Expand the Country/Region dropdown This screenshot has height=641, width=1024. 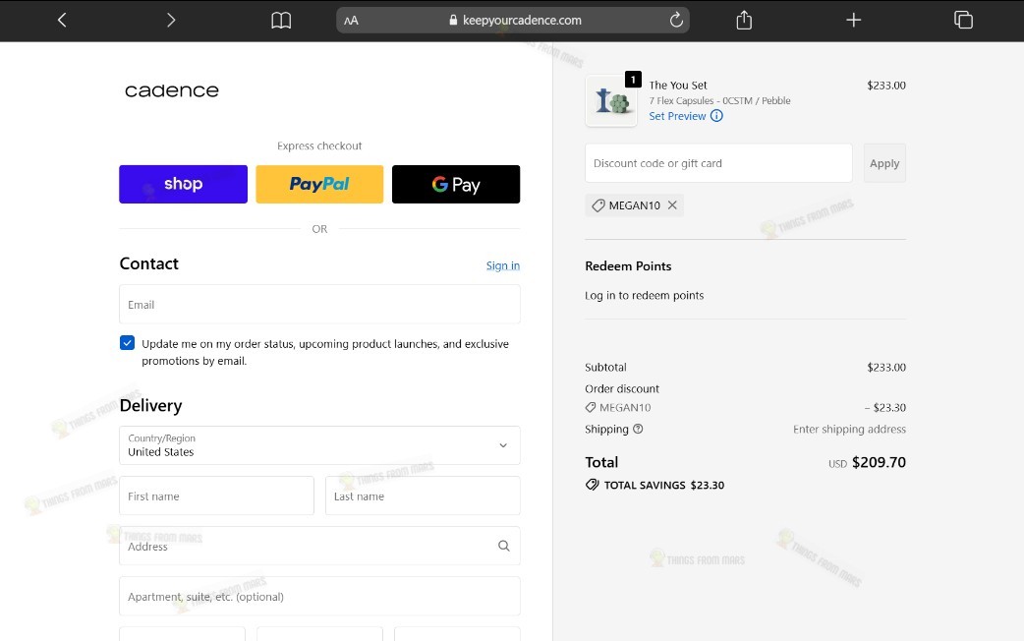(x=319, y=445)
